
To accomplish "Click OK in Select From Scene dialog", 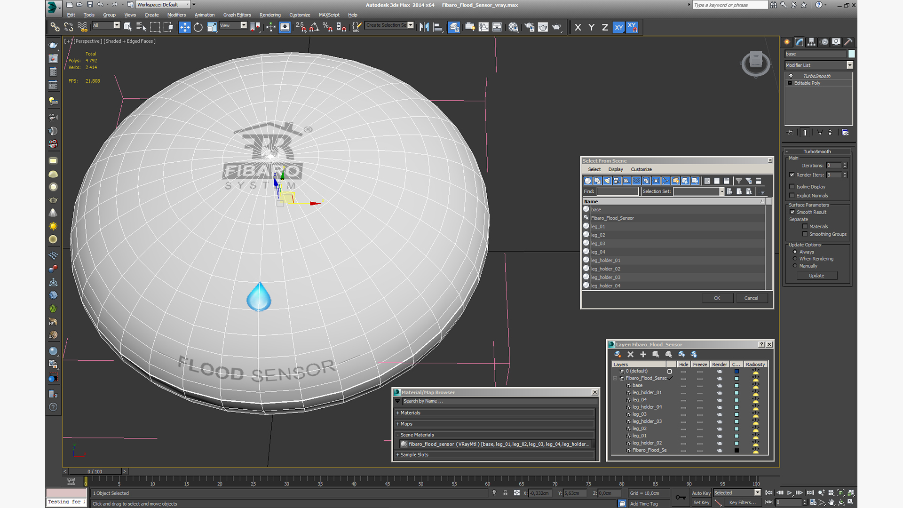I will [717, 298].
